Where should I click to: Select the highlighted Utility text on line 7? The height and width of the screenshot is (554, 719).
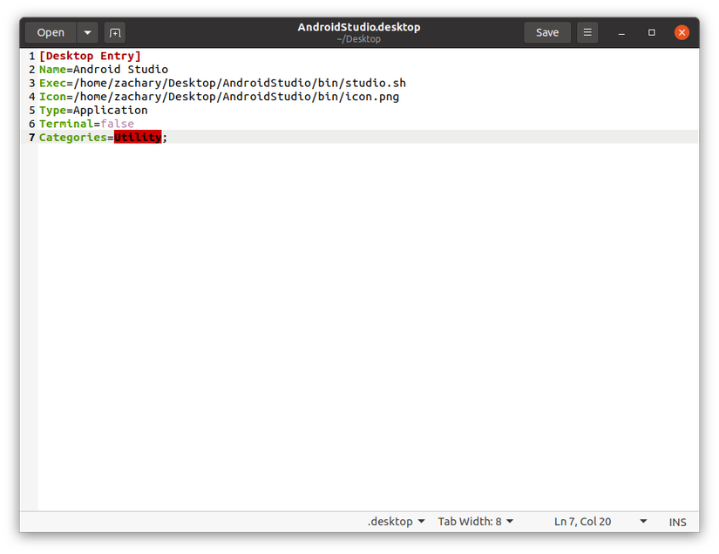click(x=137, y=137)
